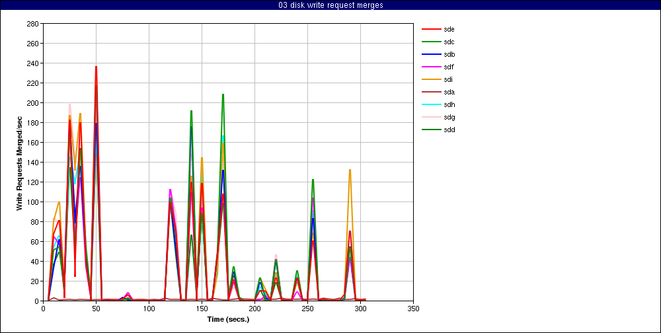Click the blue sdb legend line swatch
661x333 pixels.
[431, 54]
